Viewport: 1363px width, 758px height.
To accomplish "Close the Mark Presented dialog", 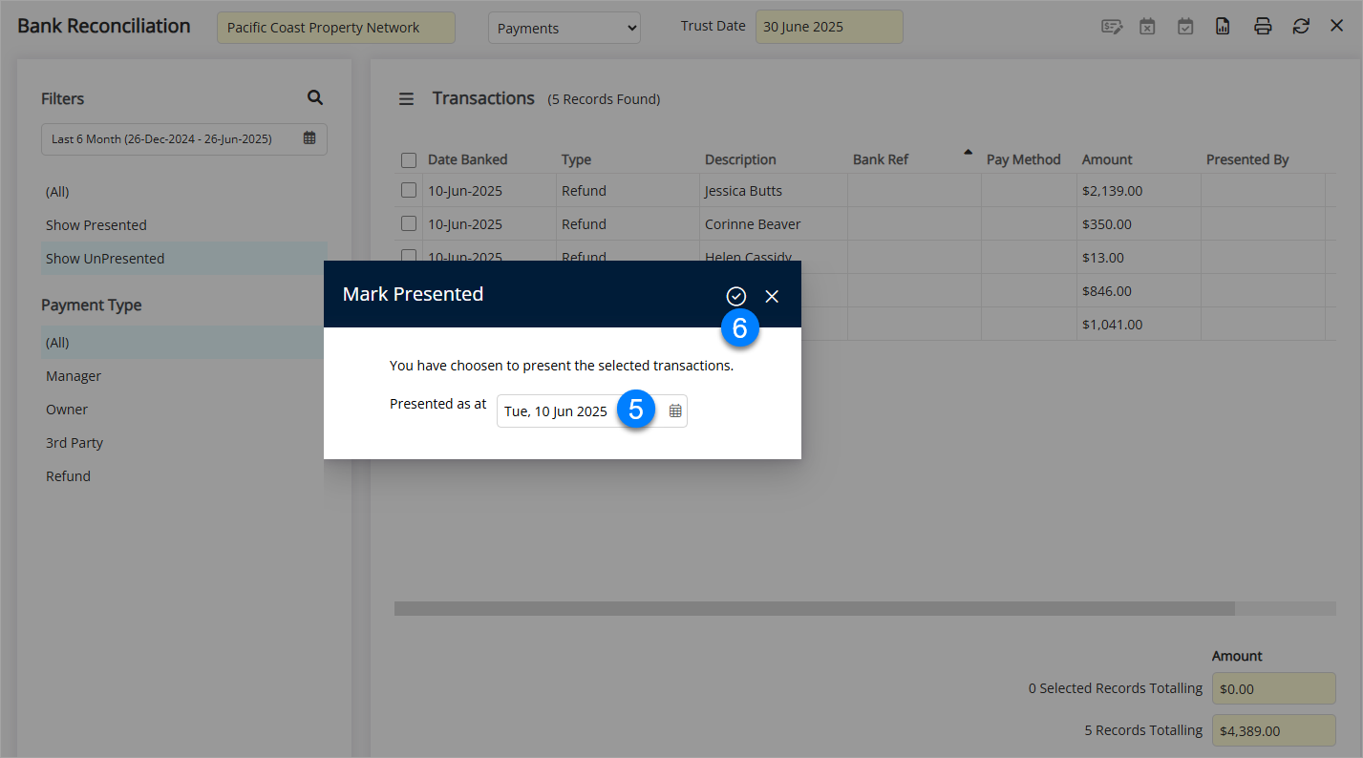I will point(772,297).
